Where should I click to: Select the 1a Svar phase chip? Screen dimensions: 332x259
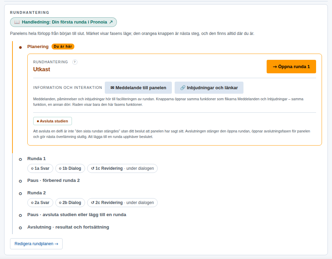[x=40, y=168]
